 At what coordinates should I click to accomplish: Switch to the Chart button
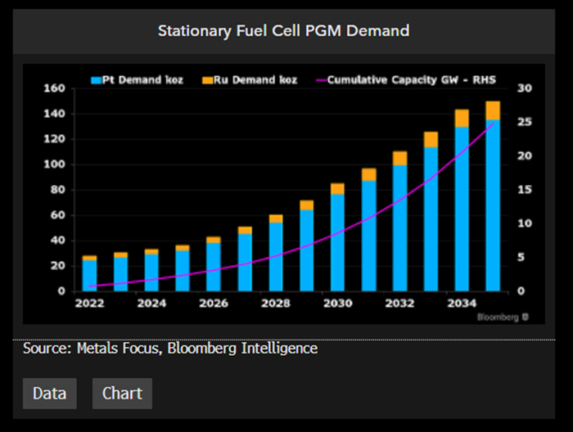click(x=122, y=394)
